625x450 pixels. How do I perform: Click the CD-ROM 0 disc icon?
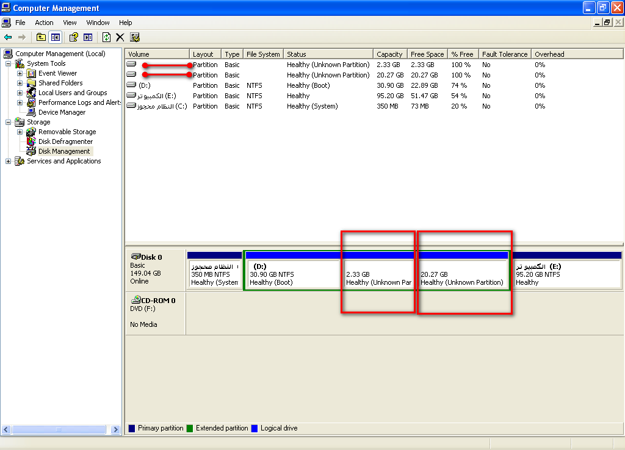[136, 299]
